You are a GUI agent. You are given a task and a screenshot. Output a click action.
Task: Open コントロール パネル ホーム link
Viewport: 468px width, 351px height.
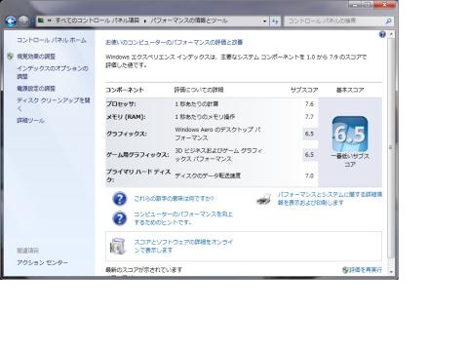(x=52, y=40)
